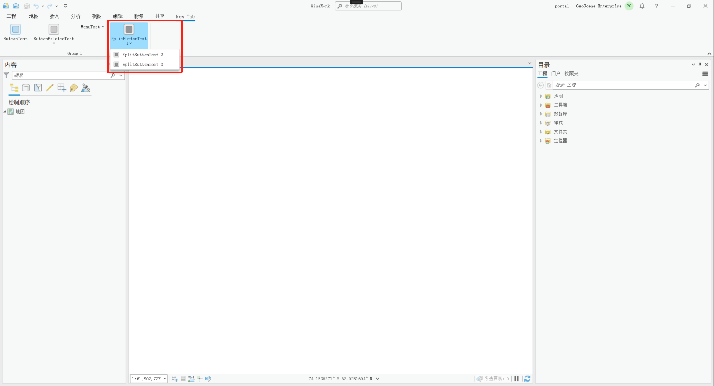Screen dimensions: 714x386
Task: Toggle the pause drawing button
Action: (517, 379)
